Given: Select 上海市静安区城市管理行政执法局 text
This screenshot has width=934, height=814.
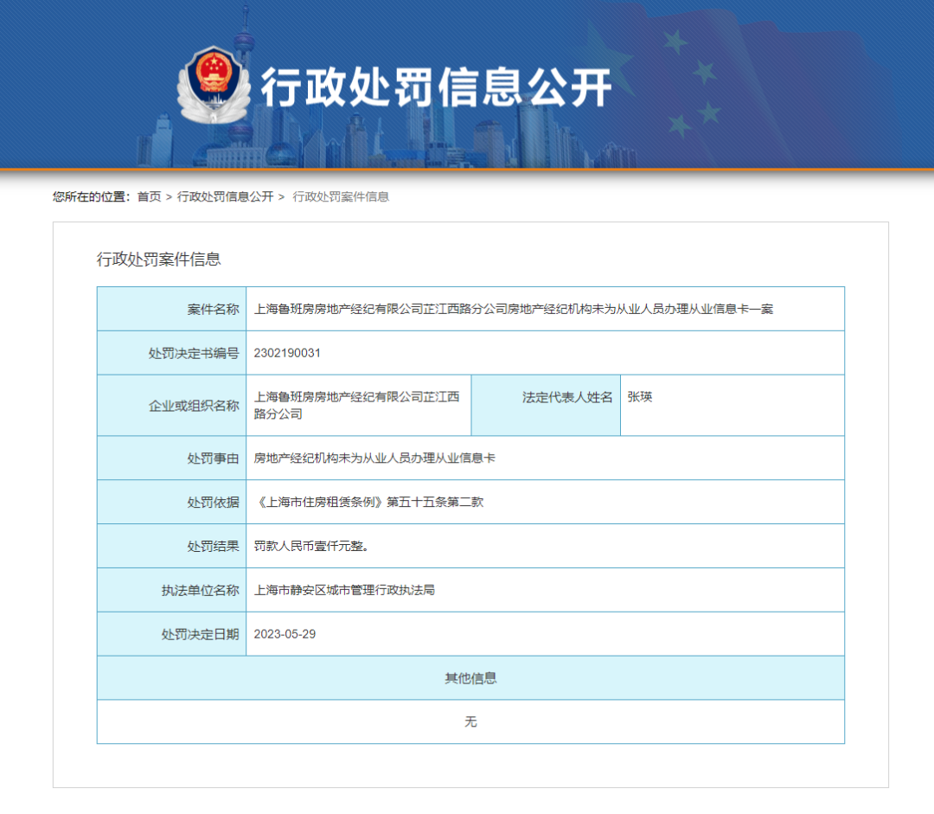Looking at the screenshot, I should point(344,590).
